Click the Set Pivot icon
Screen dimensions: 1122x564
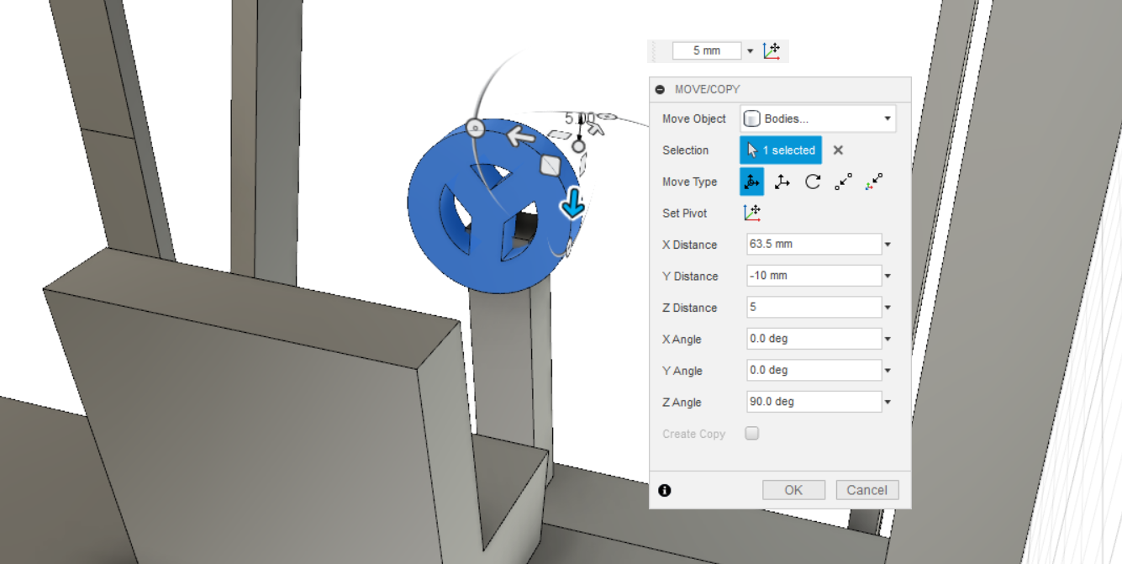(752, 213)
